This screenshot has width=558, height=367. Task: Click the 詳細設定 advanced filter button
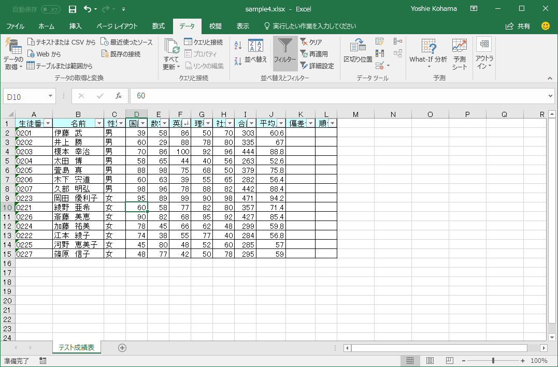click(x=317, y=66)
